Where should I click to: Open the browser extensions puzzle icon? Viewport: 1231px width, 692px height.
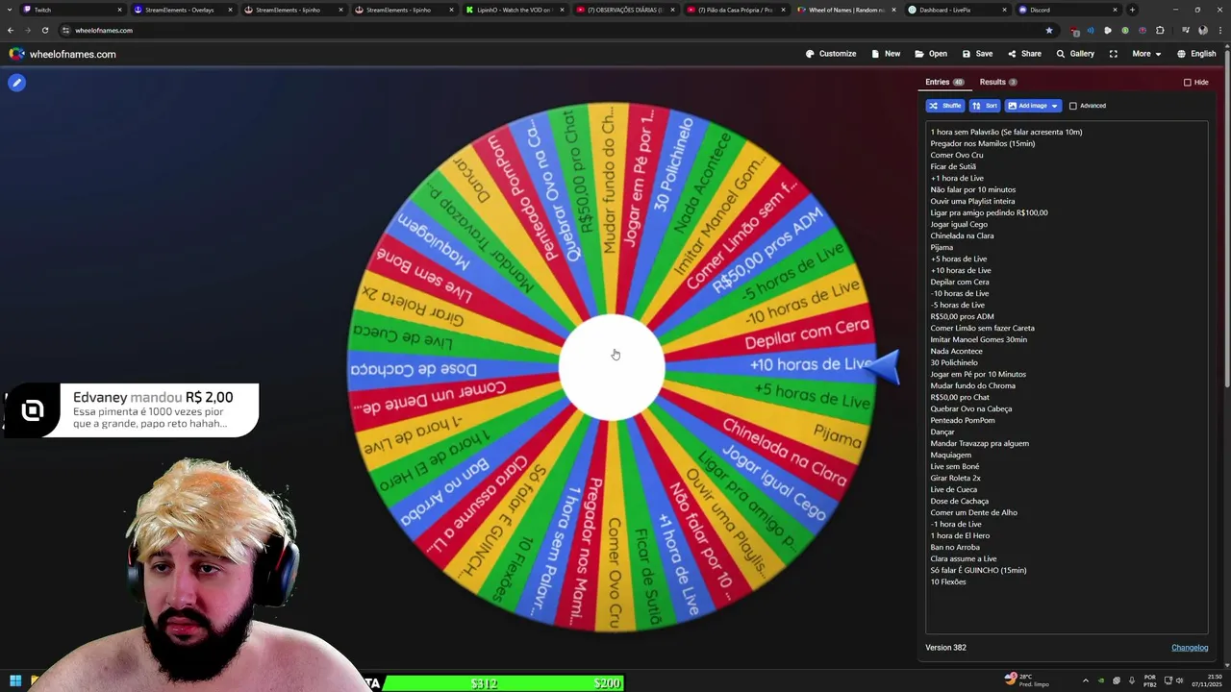pyautogui.click(x=1160, y=30)
